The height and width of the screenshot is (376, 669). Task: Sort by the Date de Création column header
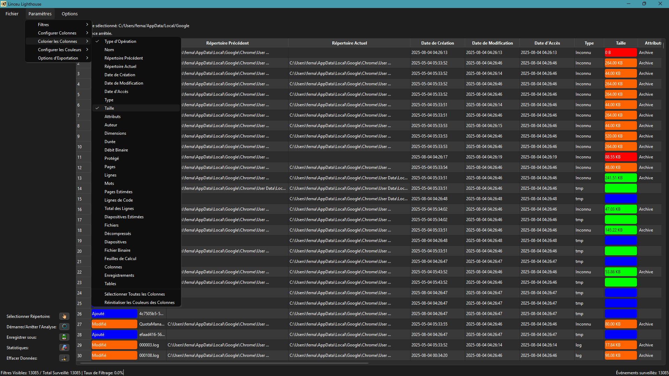click(x=437, y=43)
